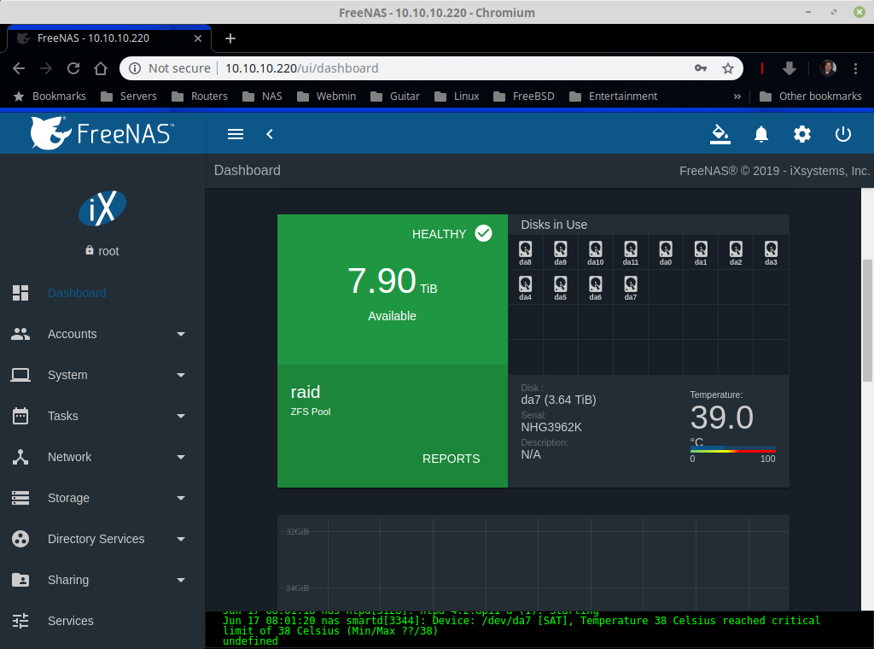Click the temperature color gauge bar
Screen dimensions: 874x649
click(x=732, y=449)
